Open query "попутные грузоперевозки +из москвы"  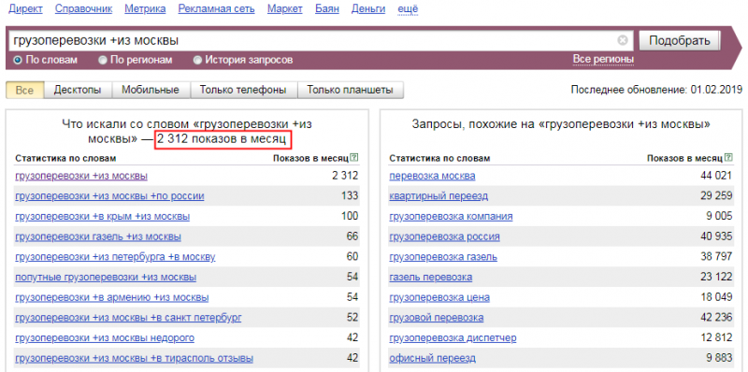click(x=106, y=277)
